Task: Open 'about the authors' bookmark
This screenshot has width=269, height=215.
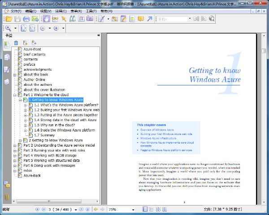Action: point(38,84)
